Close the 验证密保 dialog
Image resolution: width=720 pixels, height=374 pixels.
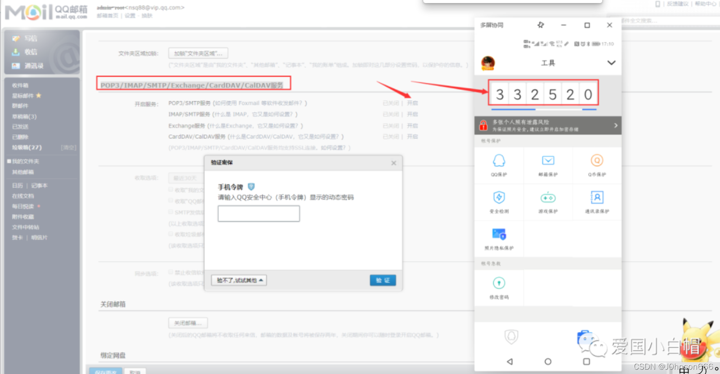[393, 163]
